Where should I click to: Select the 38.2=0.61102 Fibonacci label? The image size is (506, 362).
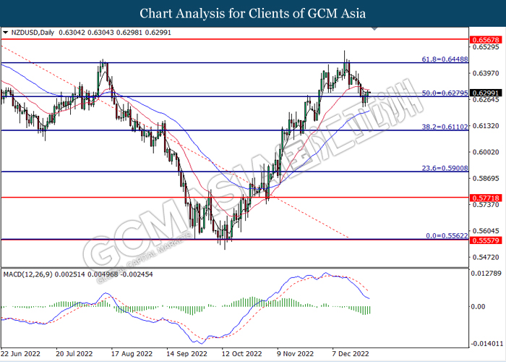coord(445,127)
